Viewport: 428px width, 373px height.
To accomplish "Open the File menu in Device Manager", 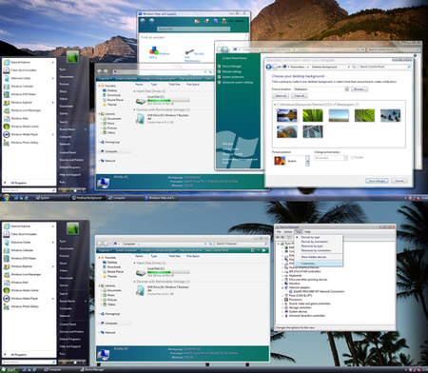I will (279, 232).
